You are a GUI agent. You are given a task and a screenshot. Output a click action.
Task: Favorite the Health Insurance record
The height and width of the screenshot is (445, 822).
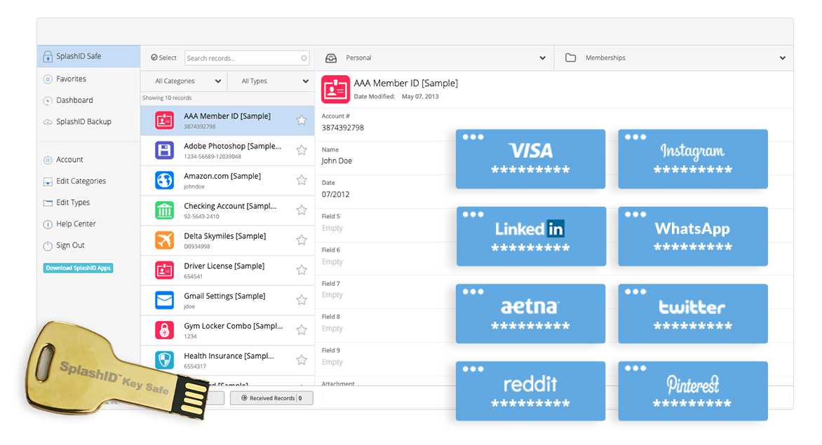pyautogui.click(x=302, y=360)
